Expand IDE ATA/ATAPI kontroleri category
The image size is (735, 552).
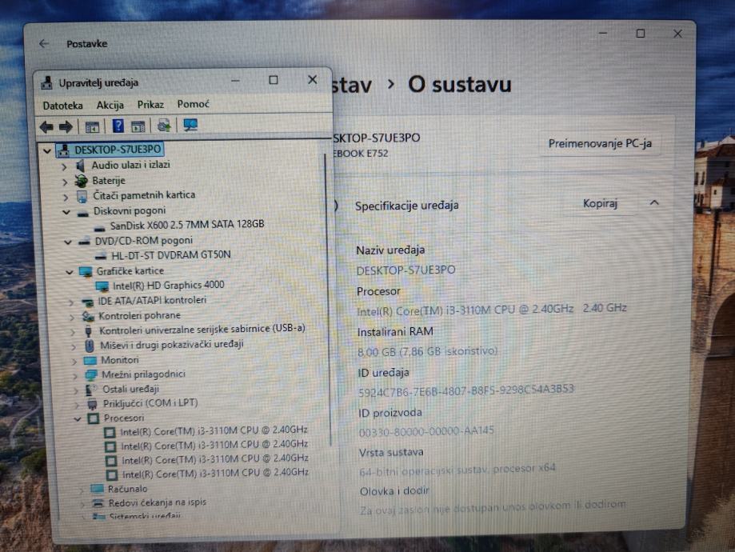71,302
